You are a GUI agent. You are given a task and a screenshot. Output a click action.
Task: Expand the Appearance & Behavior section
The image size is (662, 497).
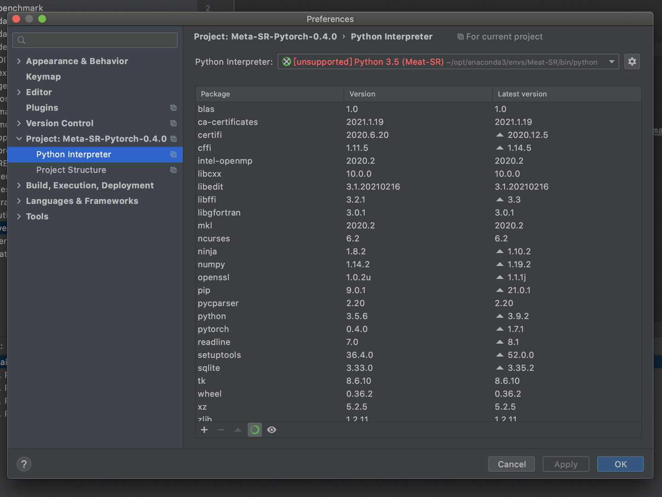[19, 61]
